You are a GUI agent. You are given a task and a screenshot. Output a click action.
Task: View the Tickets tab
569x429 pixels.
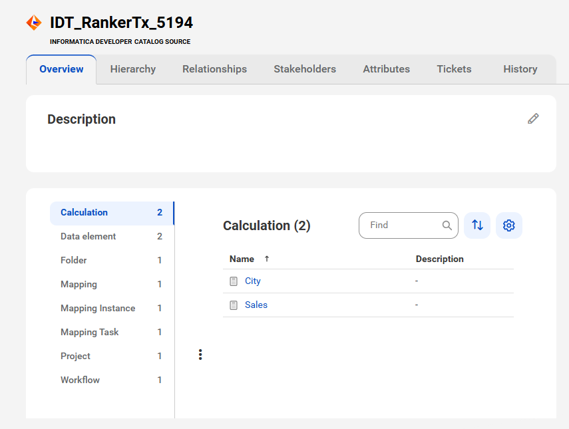click(x=454, y=69)
